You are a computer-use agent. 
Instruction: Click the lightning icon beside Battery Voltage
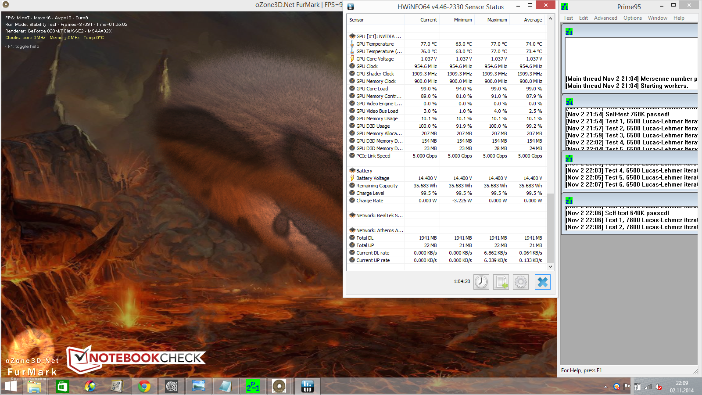[x=352, y=178]
